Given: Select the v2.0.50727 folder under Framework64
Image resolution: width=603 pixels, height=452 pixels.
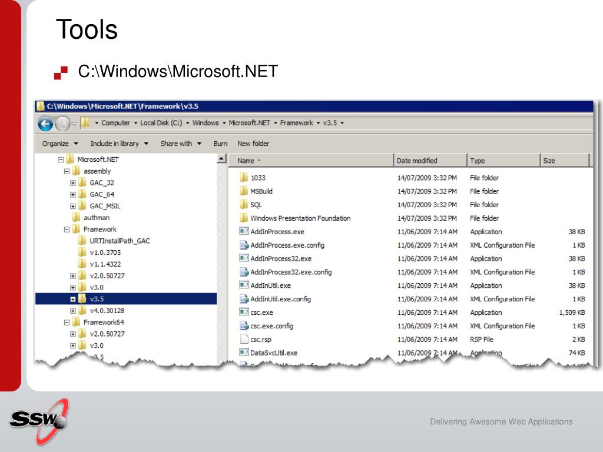Looking at the screenshot, I should pos(107,334).
